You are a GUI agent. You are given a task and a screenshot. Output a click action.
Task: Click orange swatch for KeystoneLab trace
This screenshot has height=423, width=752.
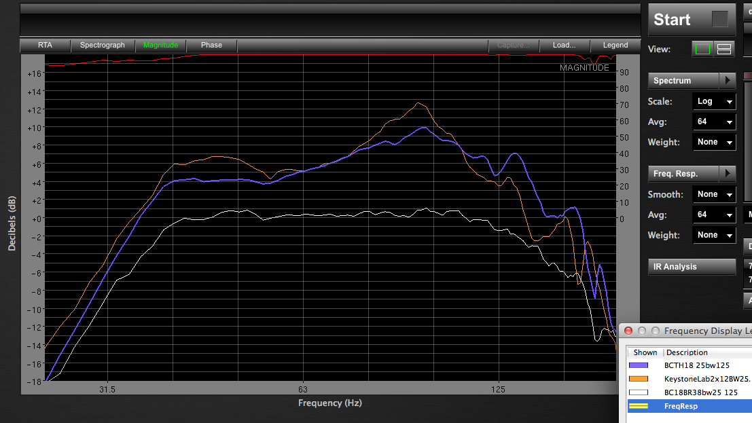pos(639,379)
